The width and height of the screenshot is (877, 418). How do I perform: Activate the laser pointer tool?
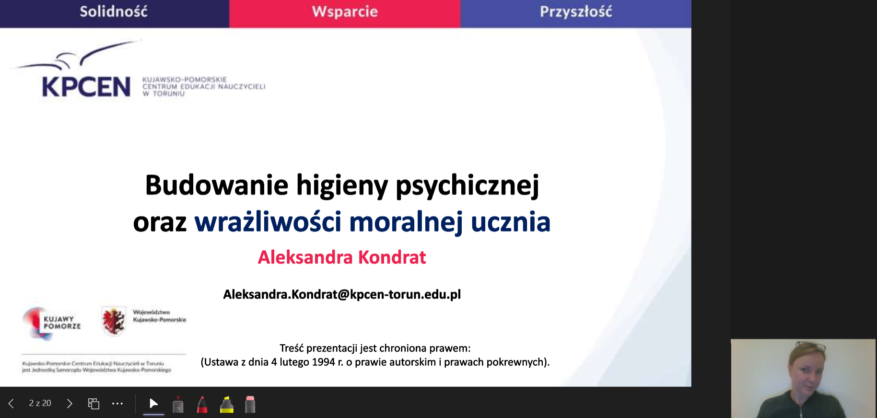(178, 405)
